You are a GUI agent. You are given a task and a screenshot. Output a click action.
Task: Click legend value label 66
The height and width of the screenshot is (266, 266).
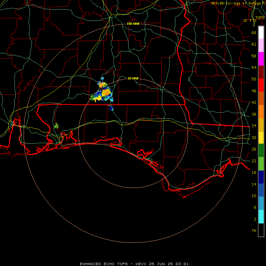254,33
